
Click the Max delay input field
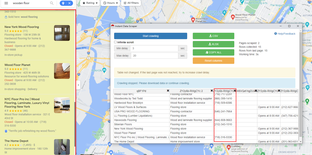coord(154,56)
